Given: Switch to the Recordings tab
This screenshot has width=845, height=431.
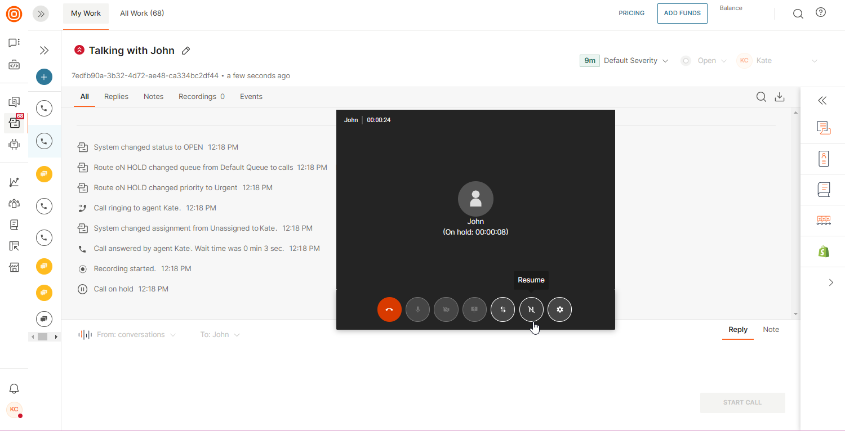Looking at the screenshot, I should 201,97.
